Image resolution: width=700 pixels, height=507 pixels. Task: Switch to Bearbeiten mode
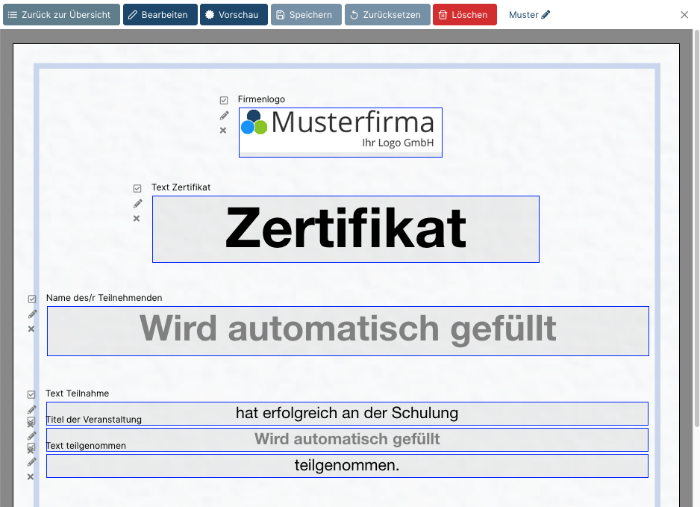[x=160, y=14]
